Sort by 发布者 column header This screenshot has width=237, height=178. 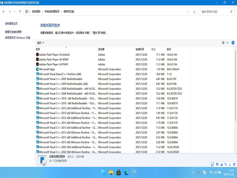[x=116, y=49]
